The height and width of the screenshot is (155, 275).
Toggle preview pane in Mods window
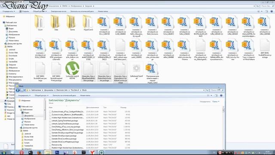pos(216,96)
